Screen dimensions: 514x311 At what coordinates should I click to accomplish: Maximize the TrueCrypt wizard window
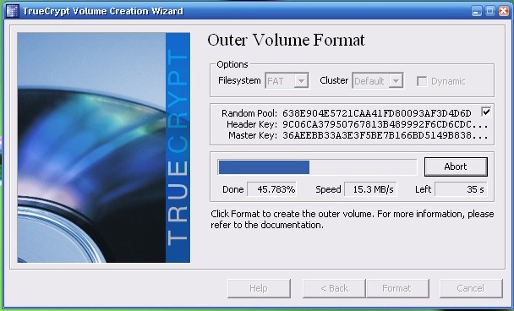489,11
